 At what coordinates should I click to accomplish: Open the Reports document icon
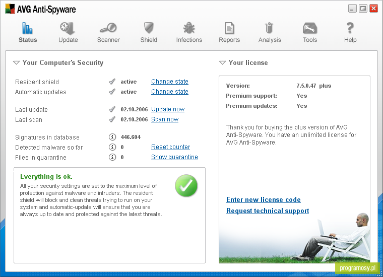click(229, 28)
